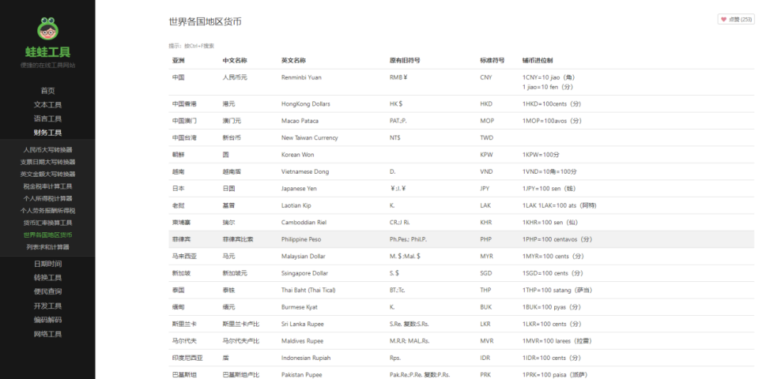Viewport: 766px width, 379px height.
Task: Click the heart like button
Action: (x=736, y=20)
